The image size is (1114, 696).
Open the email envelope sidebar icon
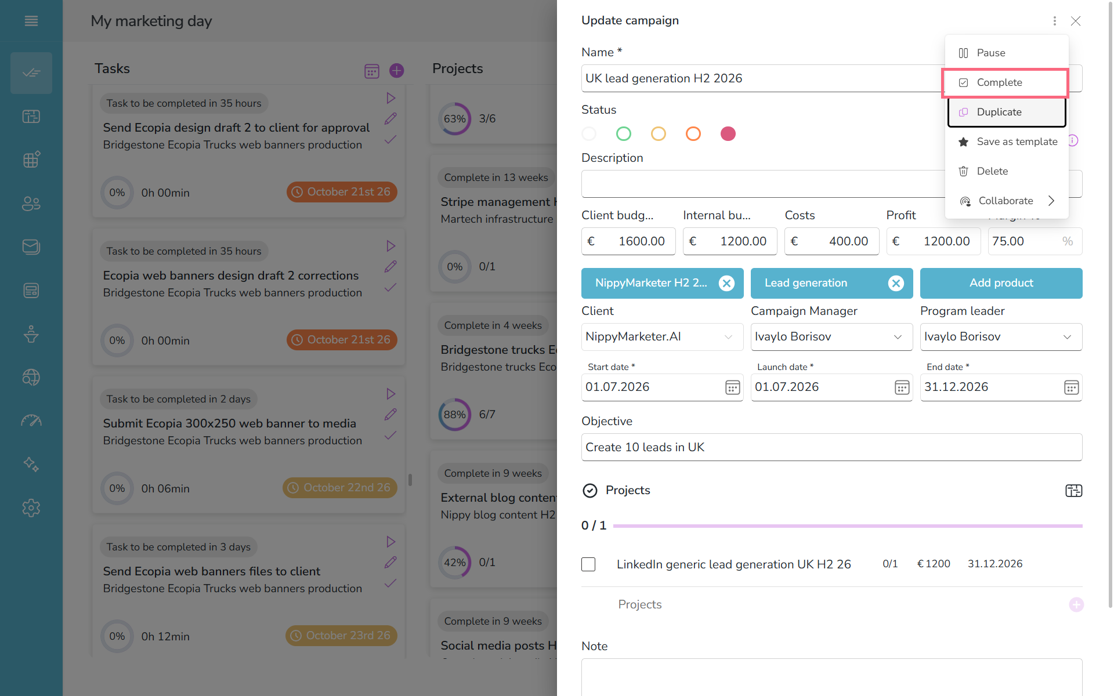click(31, 247)
